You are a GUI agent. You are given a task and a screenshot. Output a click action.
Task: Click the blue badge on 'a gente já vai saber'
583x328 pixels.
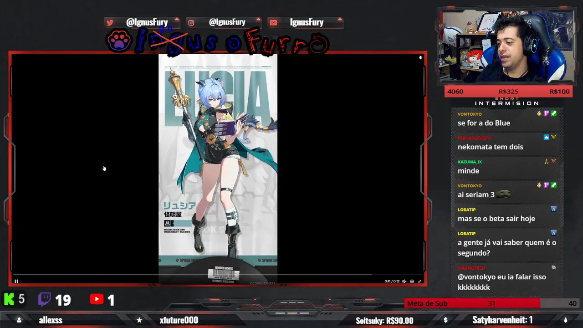click(553, 233)
